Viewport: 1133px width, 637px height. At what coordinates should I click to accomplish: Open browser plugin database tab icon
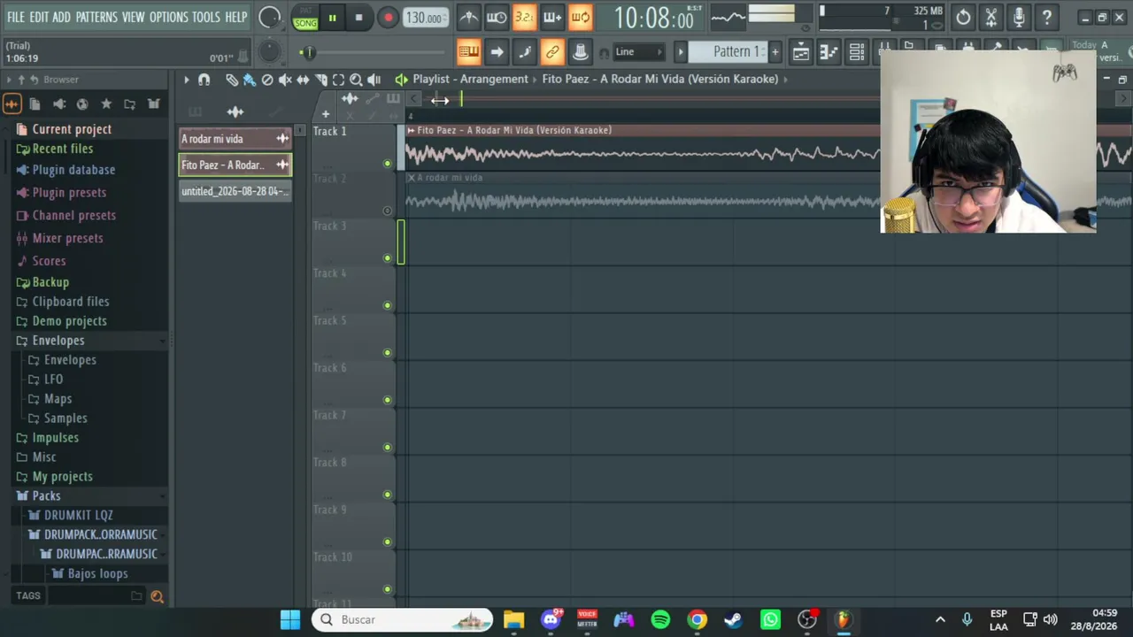coord(59,104)
